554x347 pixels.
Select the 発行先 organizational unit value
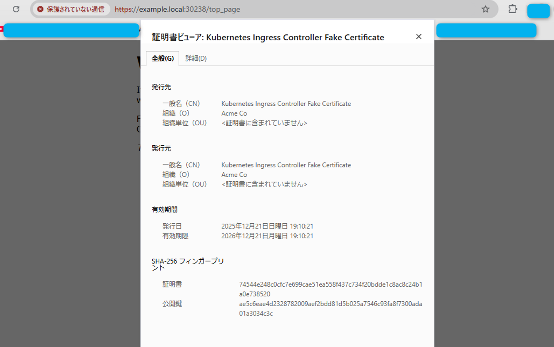tap(264, 123)
